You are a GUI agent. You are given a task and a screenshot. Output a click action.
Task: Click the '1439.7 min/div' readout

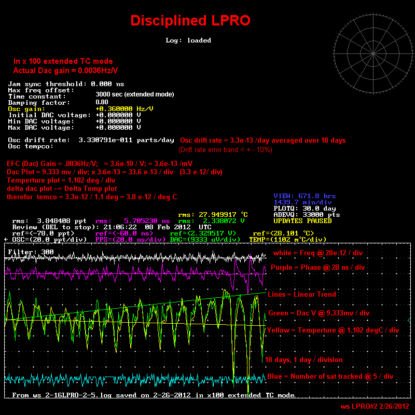coord(302,202)
